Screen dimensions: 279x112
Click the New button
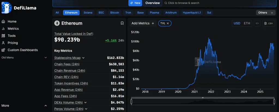click(135, 3)
